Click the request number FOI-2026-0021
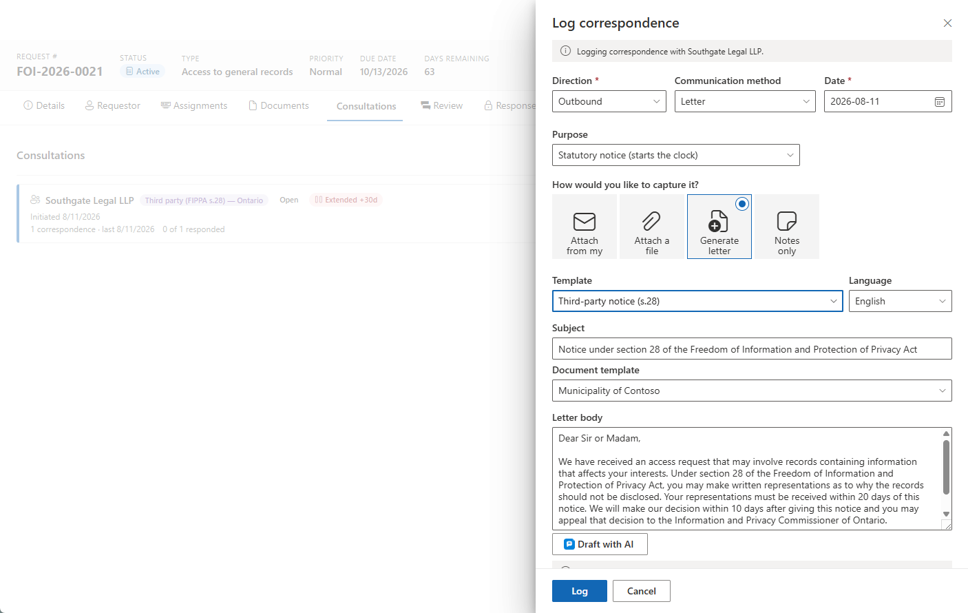 60,72
